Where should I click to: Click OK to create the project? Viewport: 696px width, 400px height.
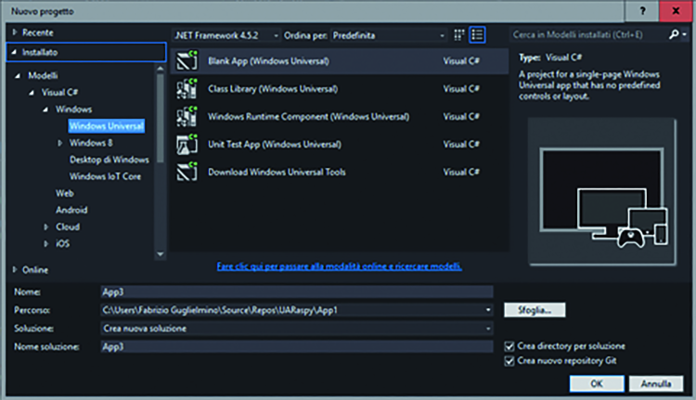pyautogui.click(x=597, y=383)
